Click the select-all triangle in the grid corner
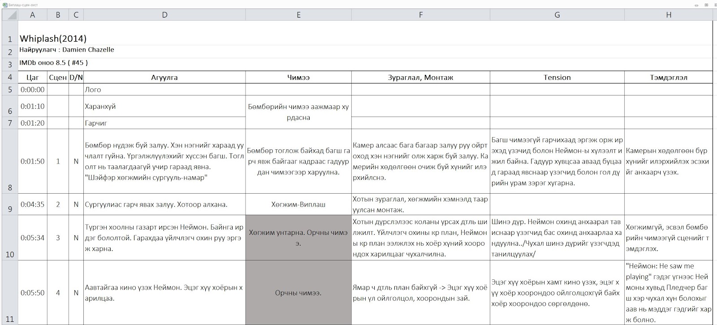Viewport: 717px width, 325px height. (10, 15)
